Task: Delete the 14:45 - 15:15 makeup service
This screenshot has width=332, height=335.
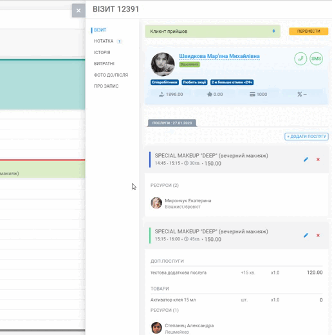Action: click(x=318, y=159)
